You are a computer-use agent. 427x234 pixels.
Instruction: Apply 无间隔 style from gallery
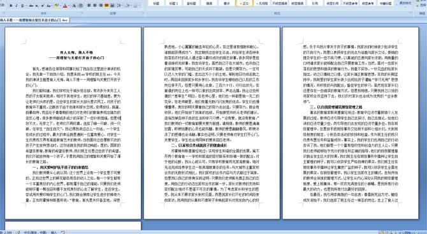coord(262,3)
